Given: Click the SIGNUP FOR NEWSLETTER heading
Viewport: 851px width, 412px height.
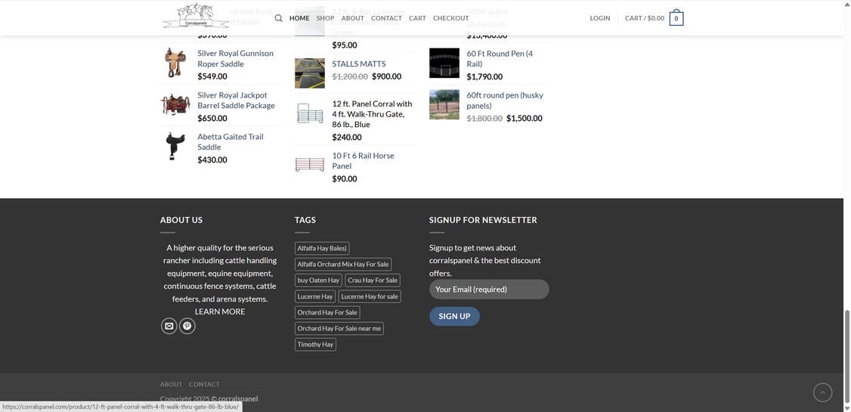Looking at the screenshot, I should 483,220.
